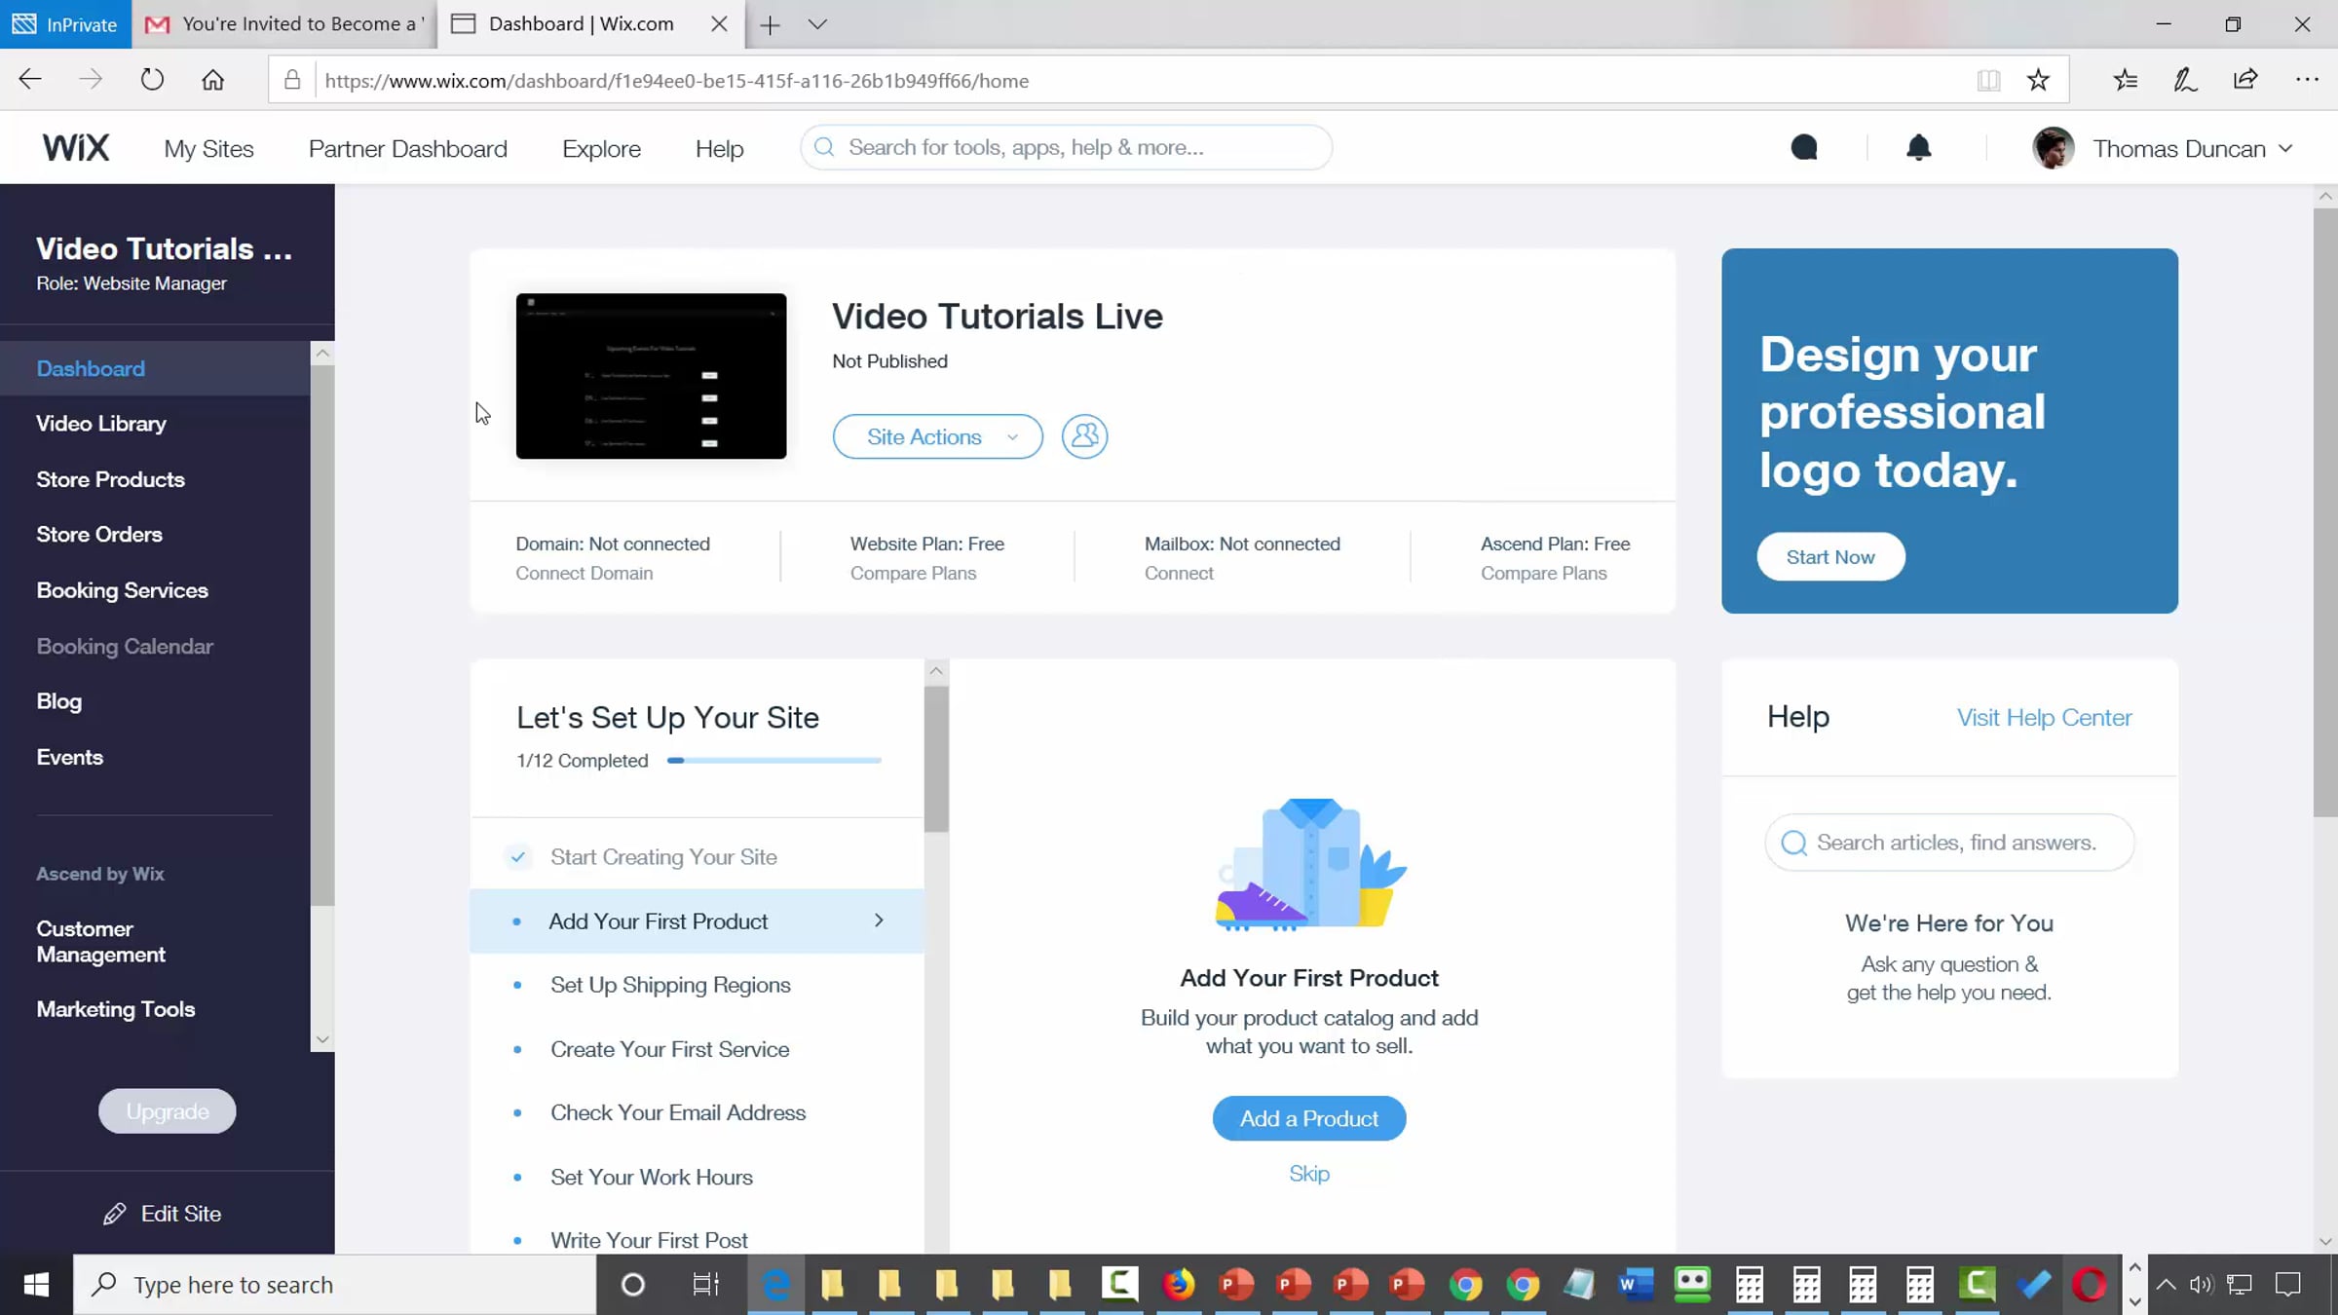
Task: Open the chat messages bubble icon
Action: coord(1804,148)
